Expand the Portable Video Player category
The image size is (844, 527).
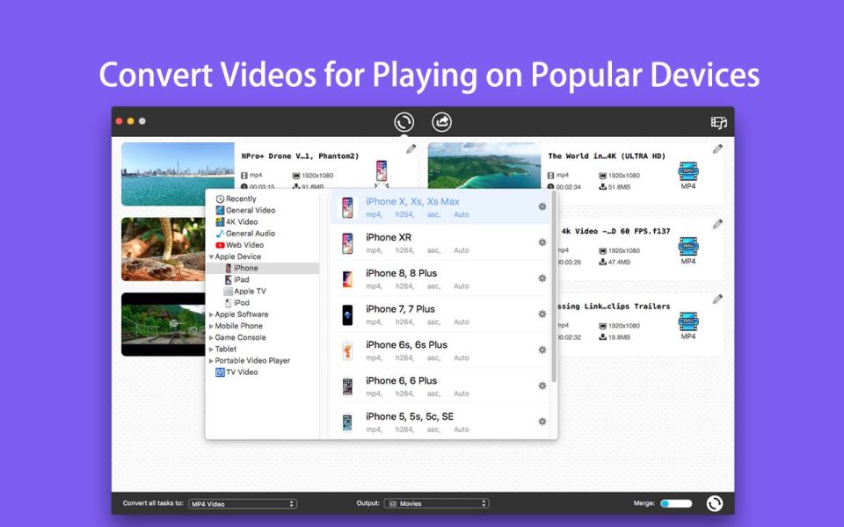211,361
